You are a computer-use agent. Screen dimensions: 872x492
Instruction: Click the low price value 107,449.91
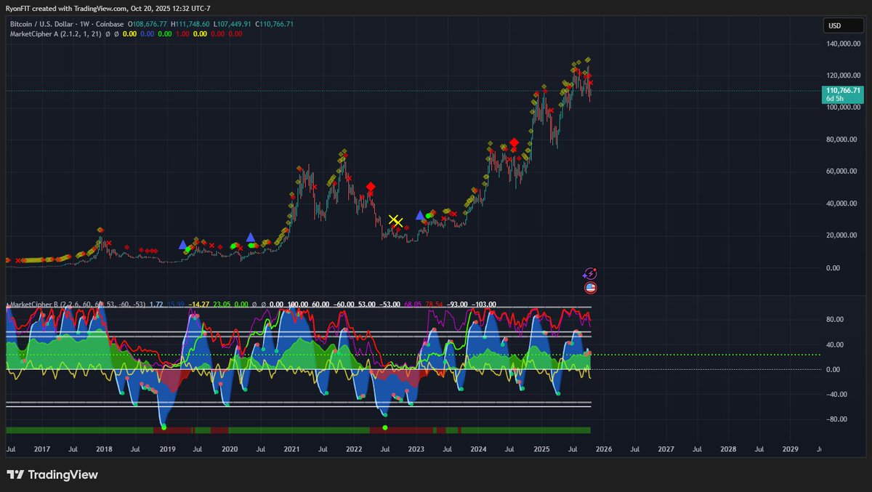point(234,24)
